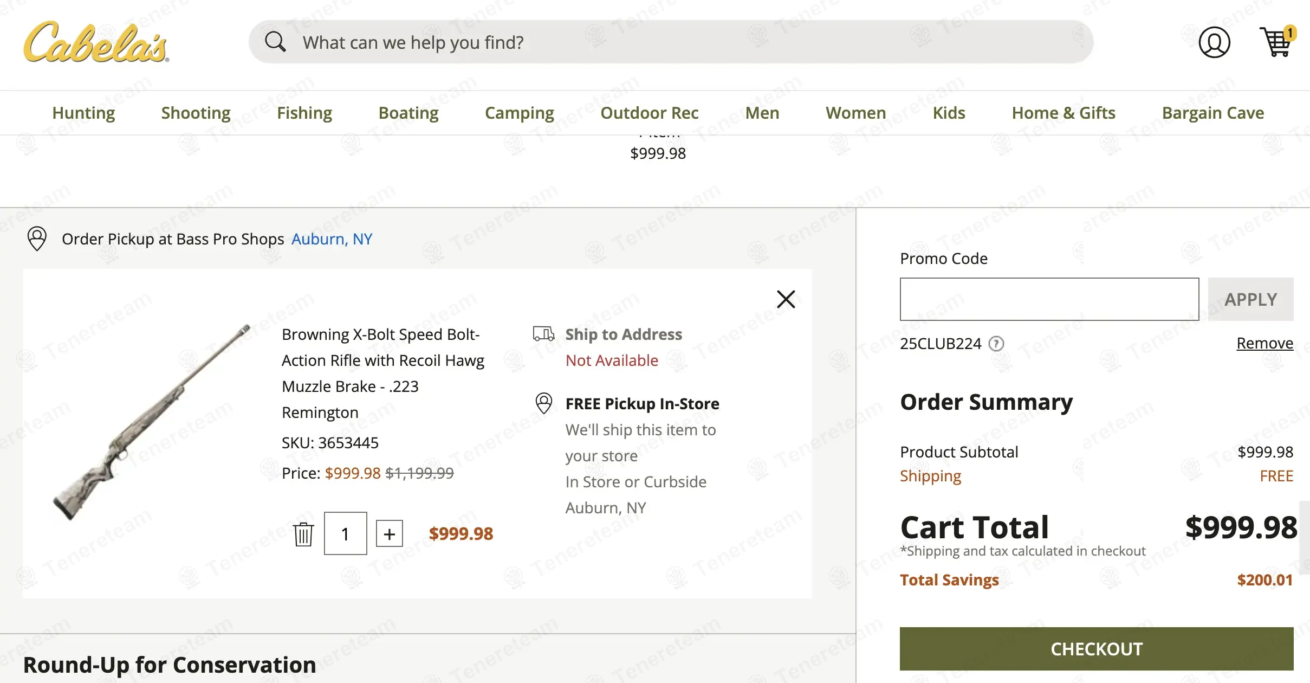The height and width of the screenshot is (683, 1310).
Task: Click the search magnifier icon
Action: [x=275, y=42]
